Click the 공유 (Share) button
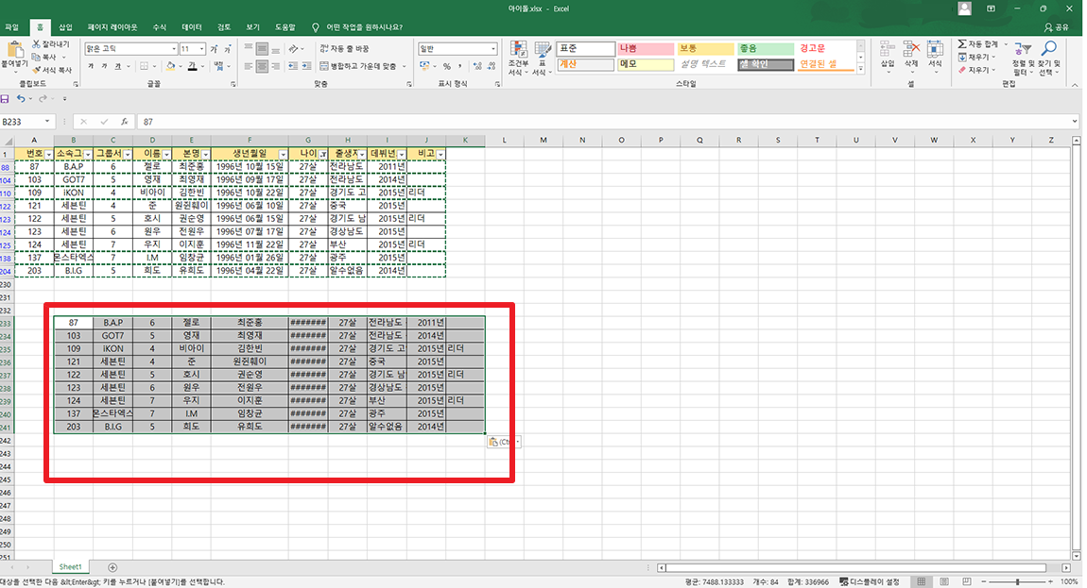The image size is (1087, 588). click(x=1057, y=27)
